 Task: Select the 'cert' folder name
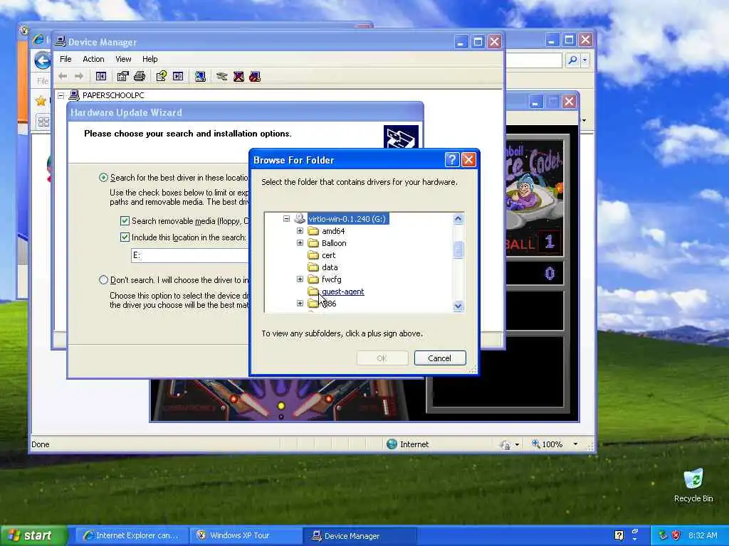coord(328,255)
